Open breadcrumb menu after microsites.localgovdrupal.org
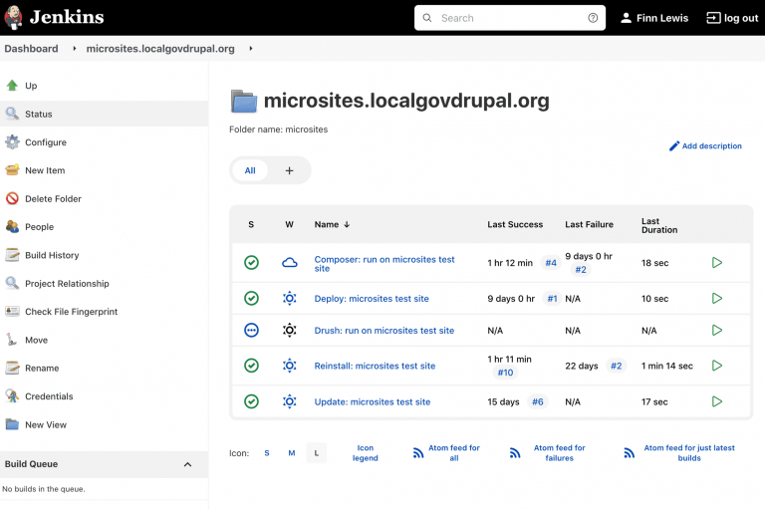 pyautogui.click(x=251, y=49)
